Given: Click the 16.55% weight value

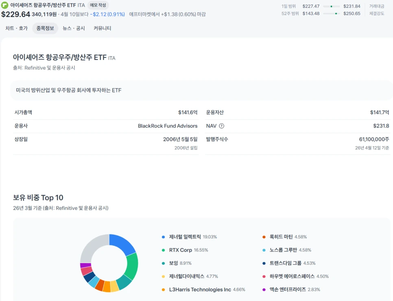Looking at the screenshot, I should tap(201, 250).
